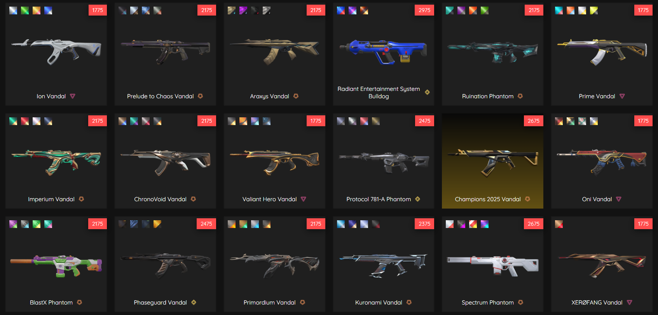Open the BlastX Phantom weapon image

point(56,266)
